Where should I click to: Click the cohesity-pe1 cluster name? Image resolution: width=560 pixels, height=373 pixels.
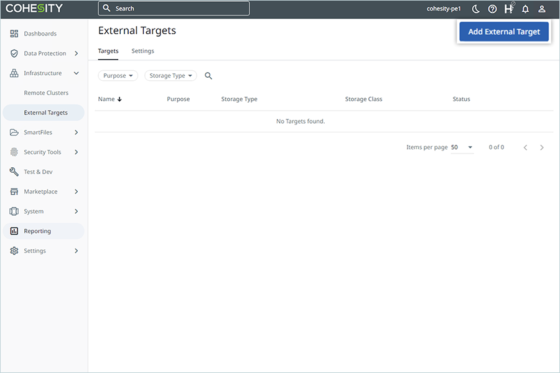point(444,9)
